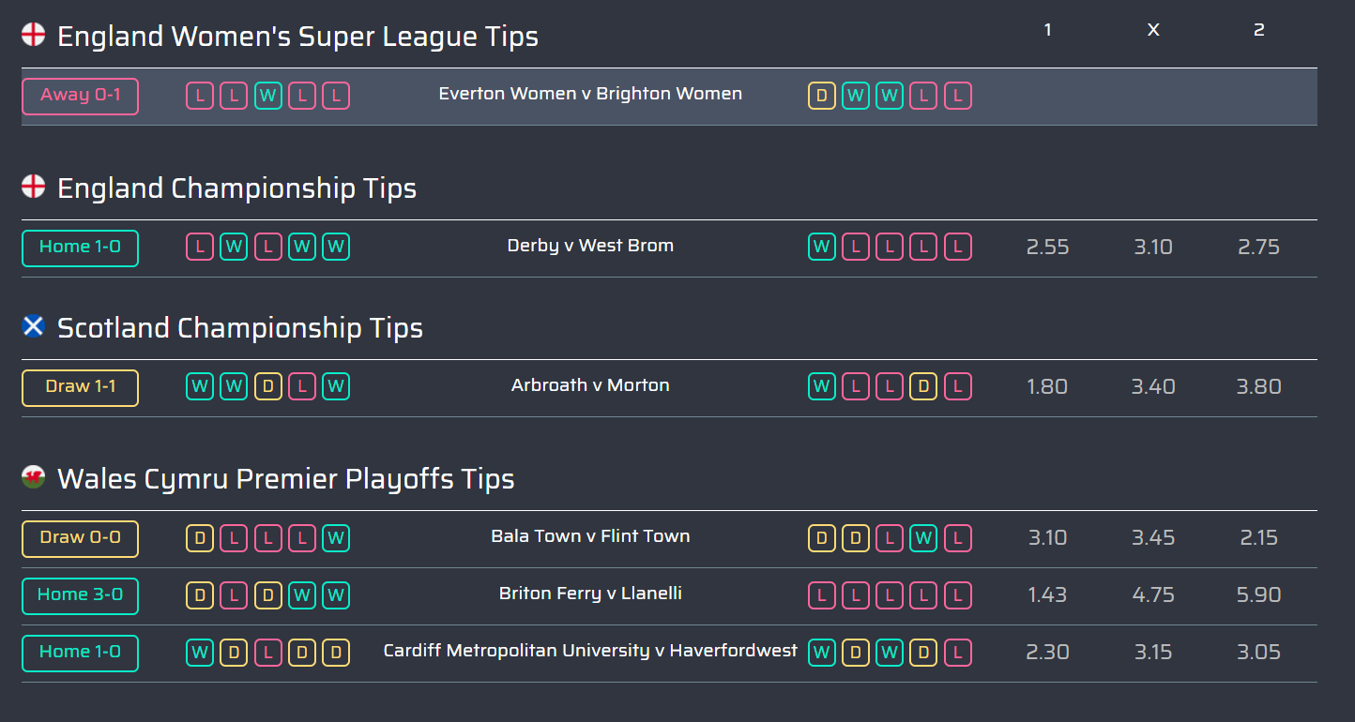Click home win odds 2.55 for Derby
Screen dimensions: 1355x722
pyautogui.click(x=1047, y=248)
